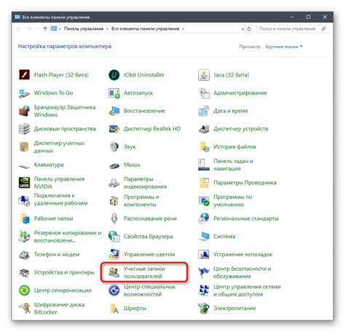Focus the Поиск в панели управления field
This screenshot has width=345, height=332.
pos(293,29)
